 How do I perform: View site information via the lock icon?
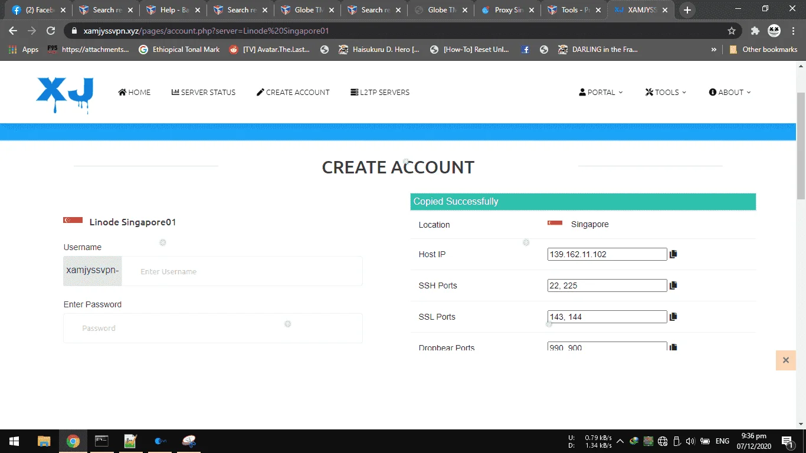tap(74, 31)
